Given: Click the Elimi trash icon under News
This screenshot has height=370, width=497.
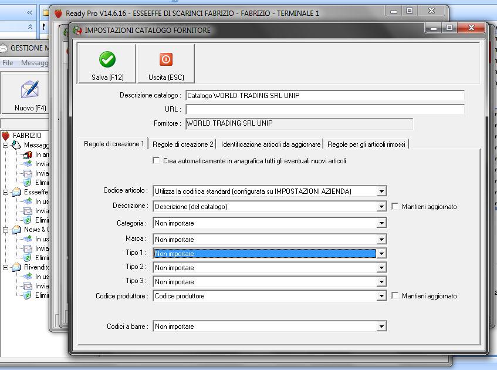Looking at the screenshot, I should point(28,258).
